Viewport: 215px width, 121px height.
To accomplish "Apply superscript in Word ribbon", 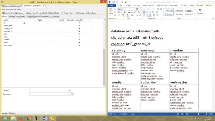I will click(135, 12).
